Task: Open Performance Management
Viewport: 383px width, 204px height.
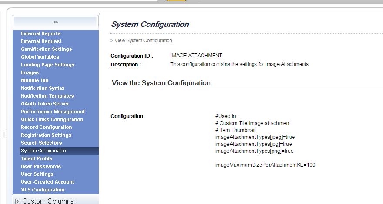Action: 53,112
